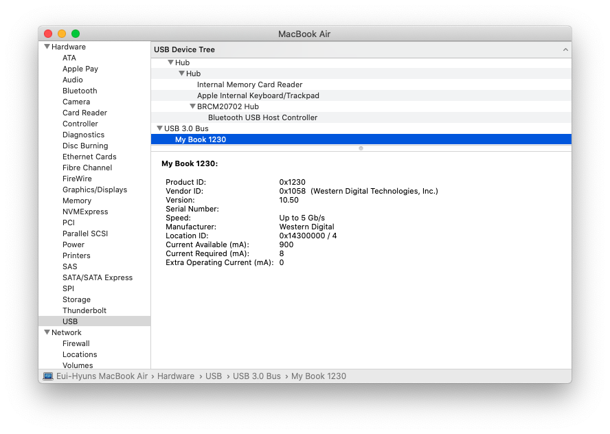The height and width of the screenshot is (434, 610).
Task: Collapse the Hardware section triangle
Action: pyautogui.click(x=47, y=47)
